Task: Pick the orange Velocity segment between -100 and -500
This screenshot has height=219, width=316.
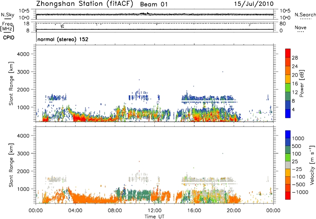Action: tap(288, 180)
